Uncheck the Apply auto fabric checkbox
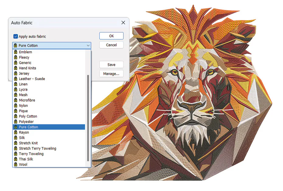283x191 pixels. pos(16,36)
